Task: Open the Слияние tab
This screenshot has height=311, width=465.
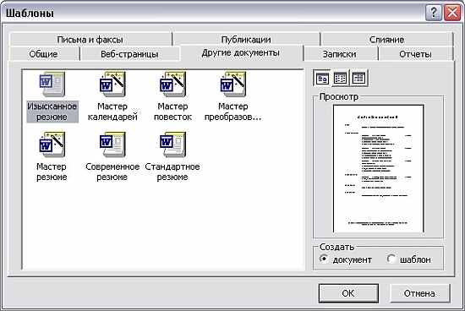Action: [x=386, y=40]
